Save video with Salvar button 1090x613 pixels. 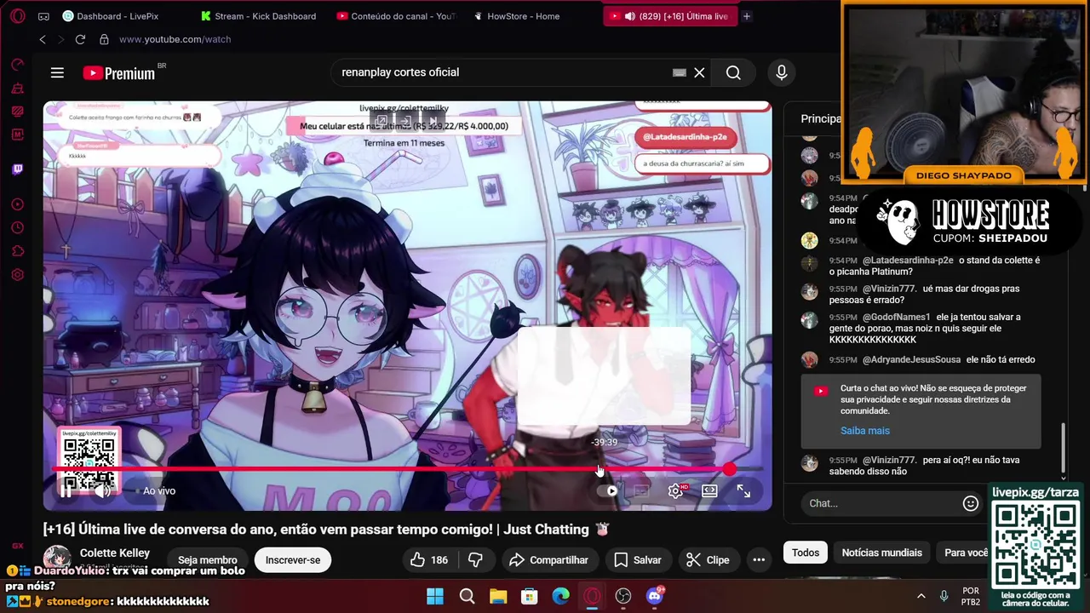[x=638, y=559]
